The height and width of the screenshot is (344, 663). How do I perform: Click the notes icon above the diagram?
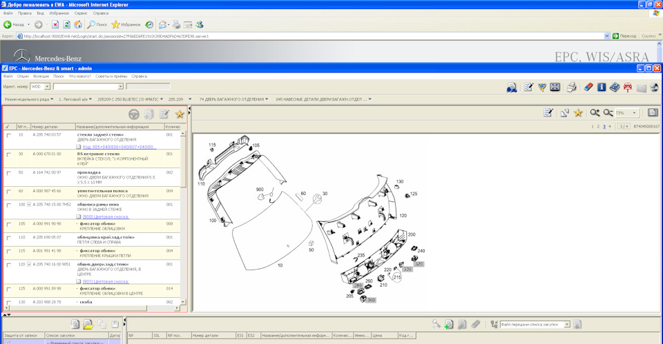point(548,112)
